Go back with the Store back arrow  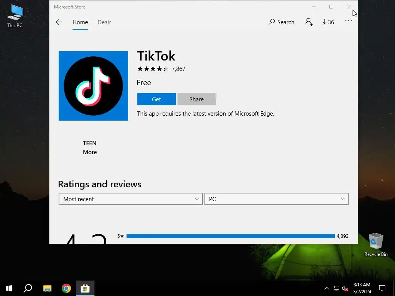coord(59,22)
